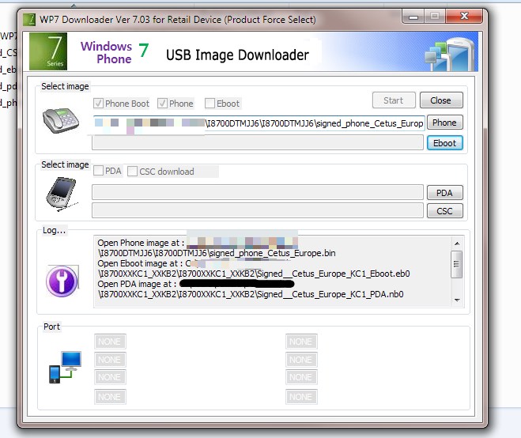Click the log scrollbar thumb
The image size is (521, 438).
(x=456, y=264)
